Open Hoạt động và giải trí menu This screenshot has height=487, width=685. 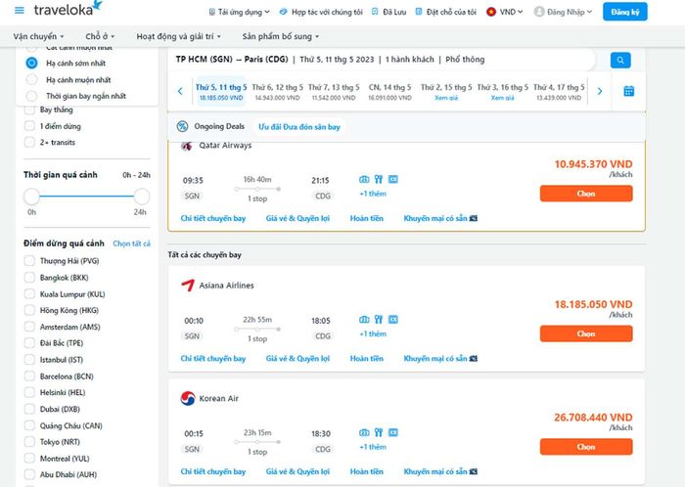point(178,36)
